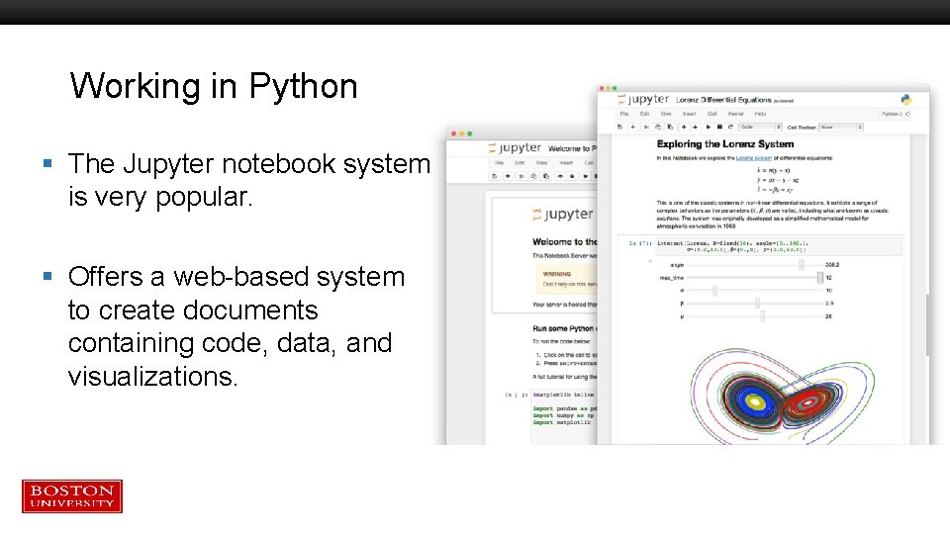Screen dimensions: 950x534
Task: Cut selected cell in Lorenz notebook
Action: (x=646, y=128)
